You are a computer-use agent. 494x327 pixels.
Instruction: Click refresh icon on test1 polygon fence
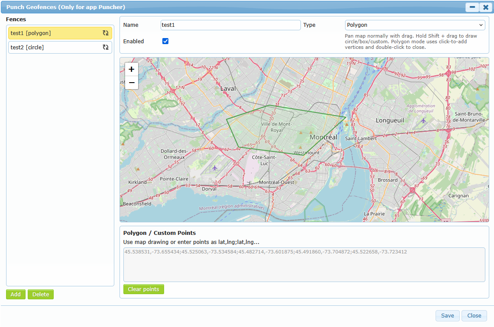[x=105, y=33]
